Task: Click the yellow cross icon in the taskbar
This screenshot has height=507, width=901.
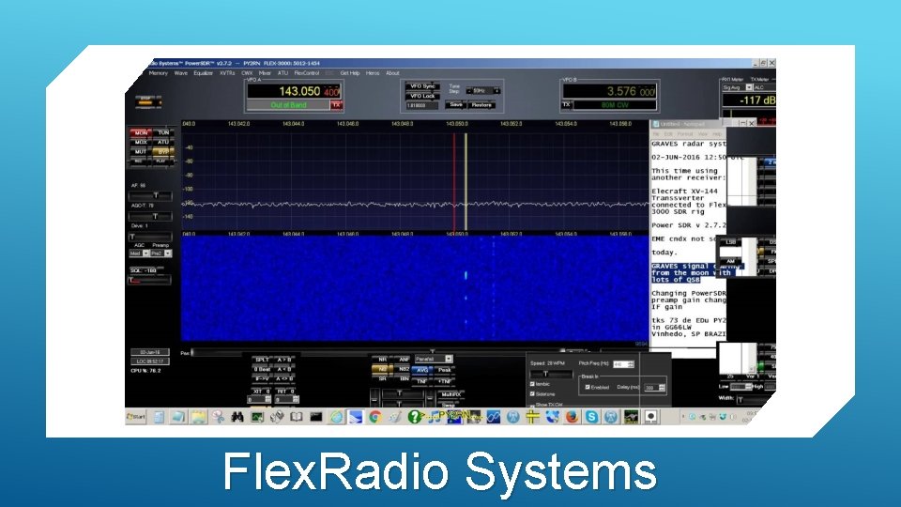Action: (x=532, y=417)
